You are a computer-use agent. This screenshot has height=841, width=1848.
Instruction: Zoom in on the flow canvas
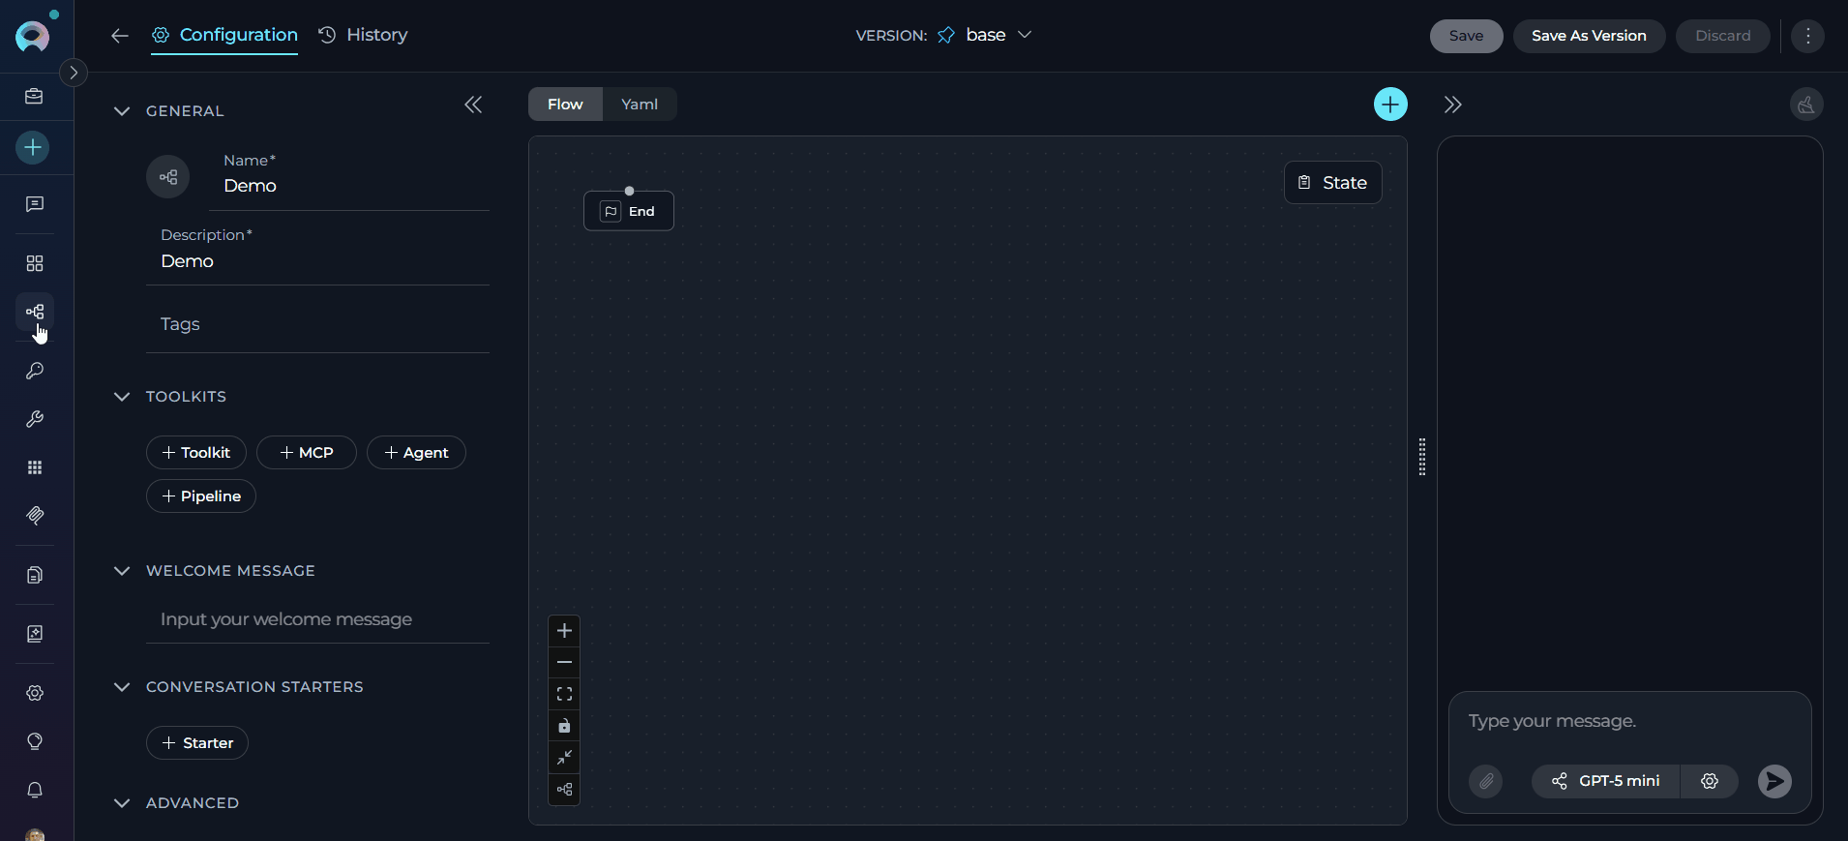click(x=564, y=631)
